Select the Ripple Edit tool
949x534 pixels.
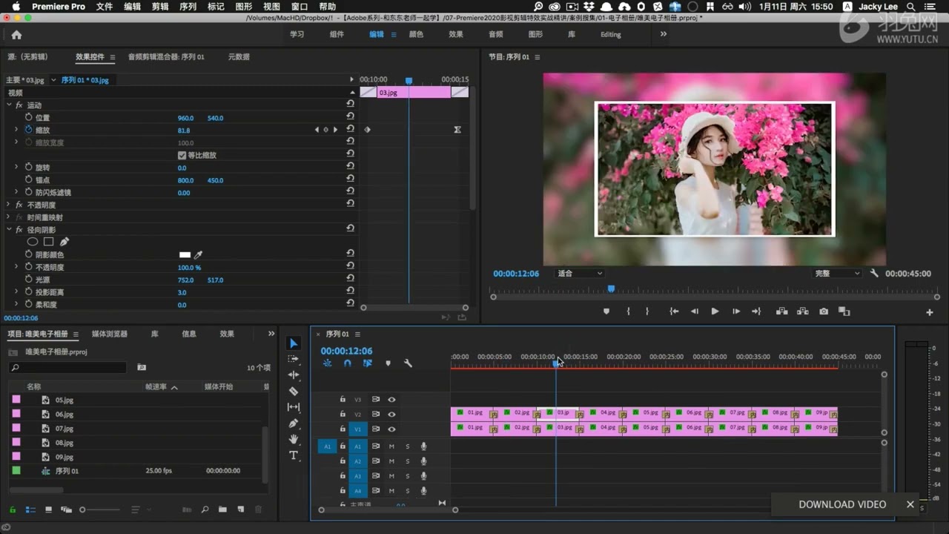coord(294,375)
